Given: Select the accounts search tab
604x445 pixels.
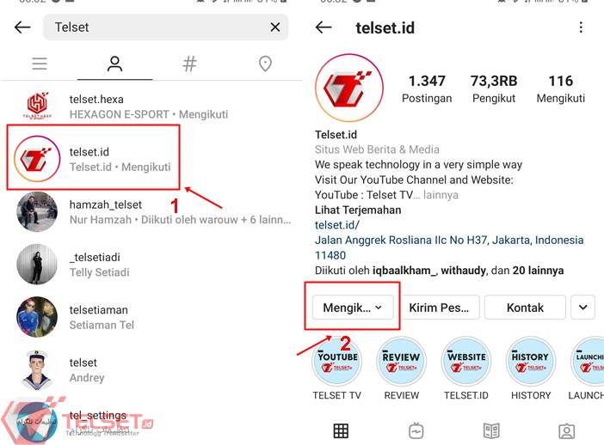Looking at the screenshot, I should [114, 64].
